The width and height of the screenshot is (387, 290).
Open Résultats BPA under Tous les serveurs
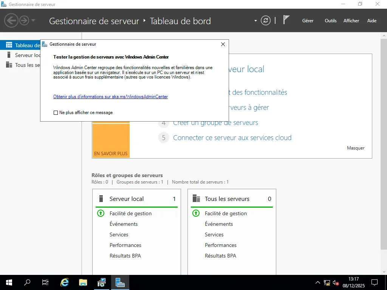[220, 256]
